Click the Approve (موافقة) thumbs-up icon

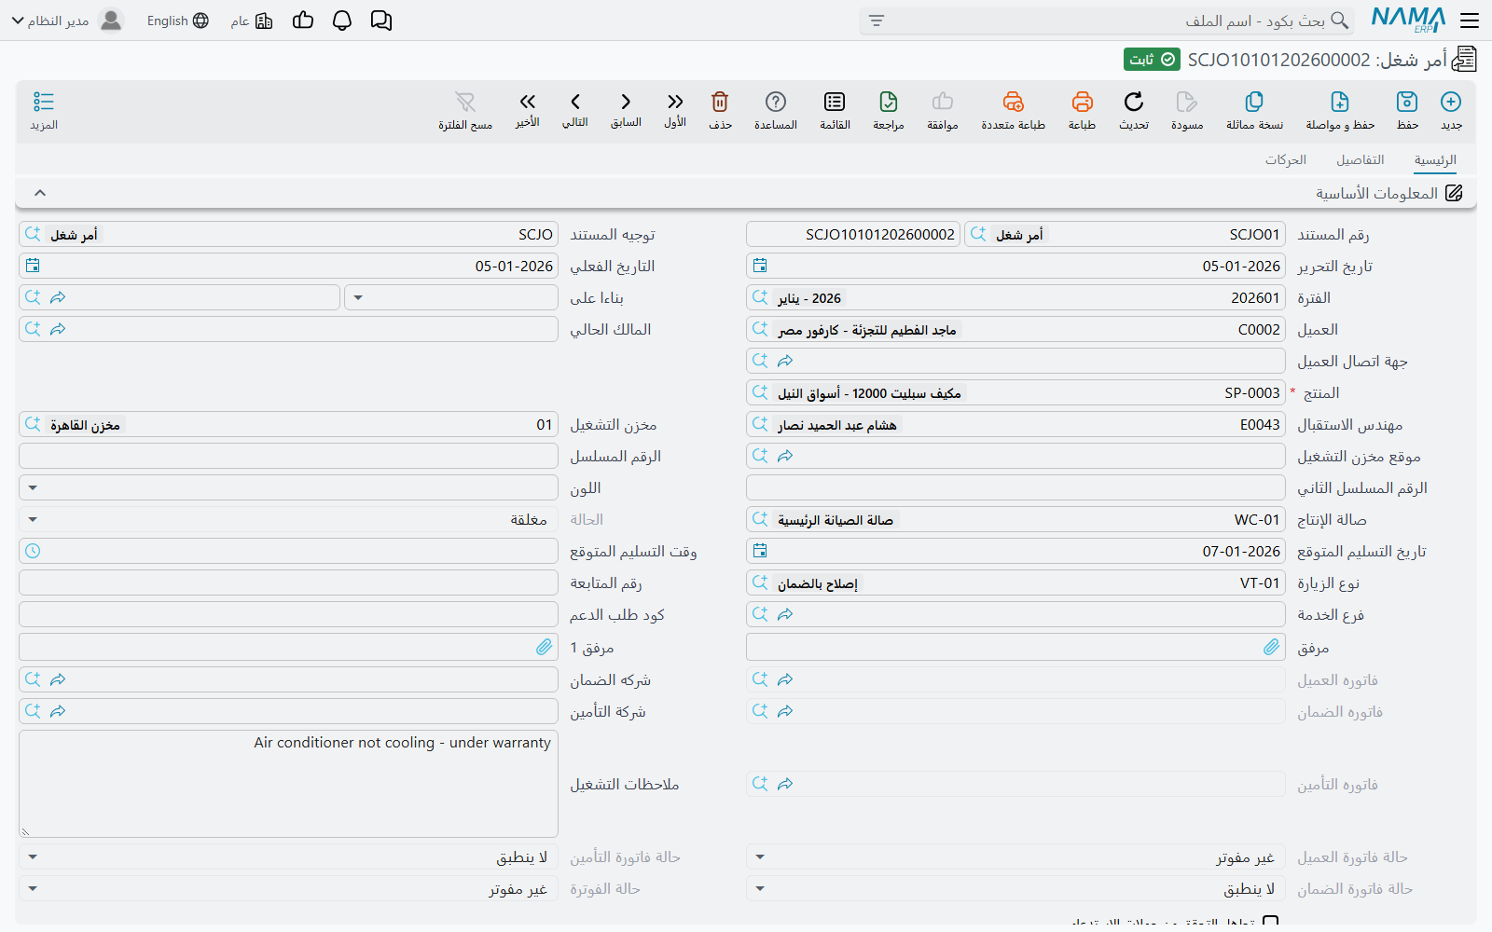pos(943,102)
